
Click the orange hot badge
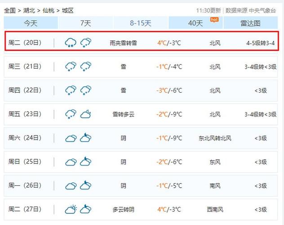214,20
